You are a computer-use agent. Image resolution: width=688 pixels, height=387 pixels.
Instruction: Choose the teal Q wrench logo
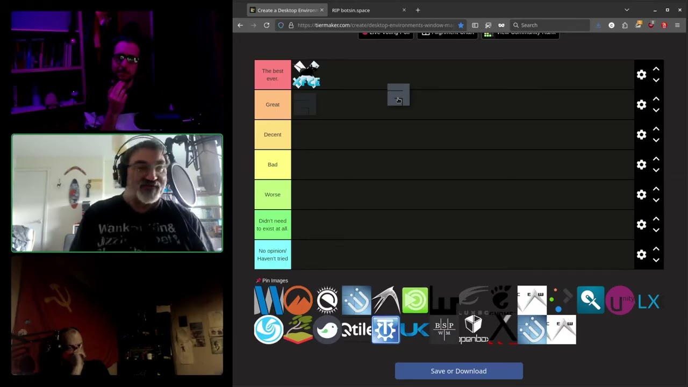pos(590,300)
